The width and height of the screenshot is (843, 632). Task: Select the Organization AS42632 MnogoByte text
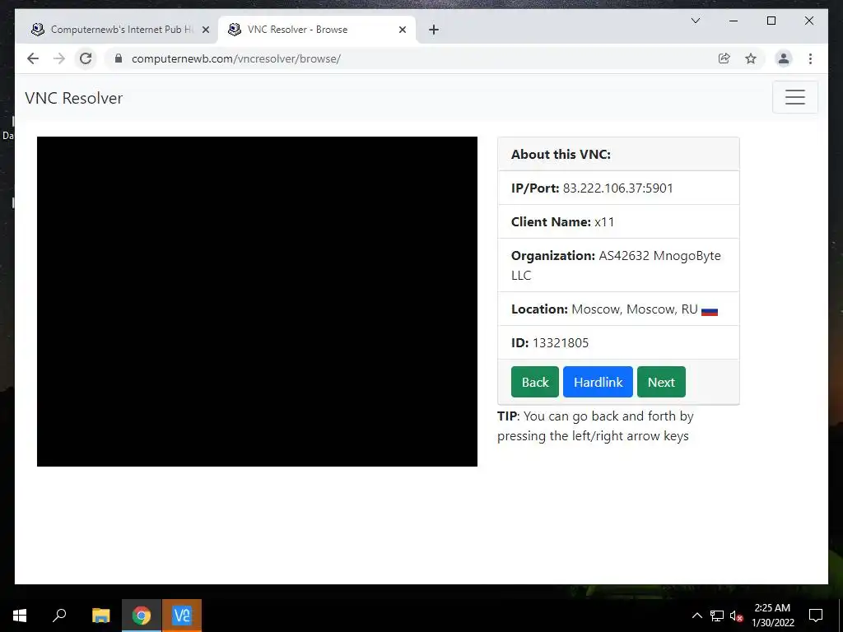coord(616,266)
